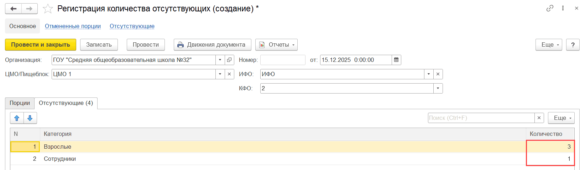Open the calendar date picker
This screenshot has height=170, width=585.
tap(396, 60)
